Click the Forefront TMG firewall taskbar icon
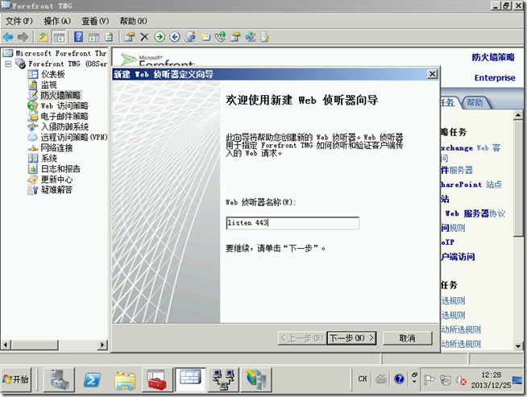Viewport: 527px width, 397px height. (190, 379)
